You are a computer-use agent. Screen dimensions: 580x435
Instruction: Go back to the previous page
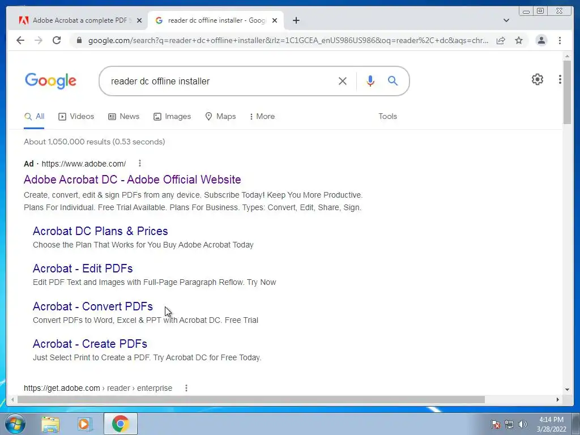20,40
